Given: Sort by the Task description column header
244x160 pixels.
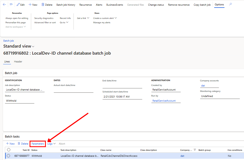Looking at the screenshot, I should (68, 150).
